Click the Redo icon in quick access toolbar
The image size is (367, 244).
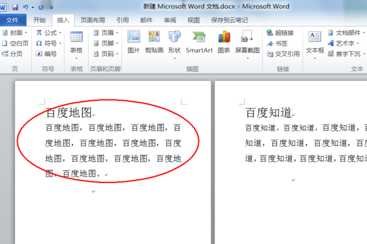point(41,7)
